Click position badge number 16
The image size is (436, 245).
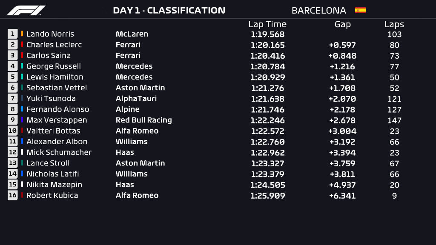pyautogui.click(x=12, y=195)
